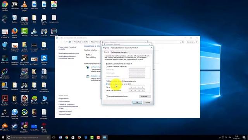Open the Pagina iniziale Pannello di controllo link
The width and height of the screenshot is (248, 140).
click(x=67, y=48)
